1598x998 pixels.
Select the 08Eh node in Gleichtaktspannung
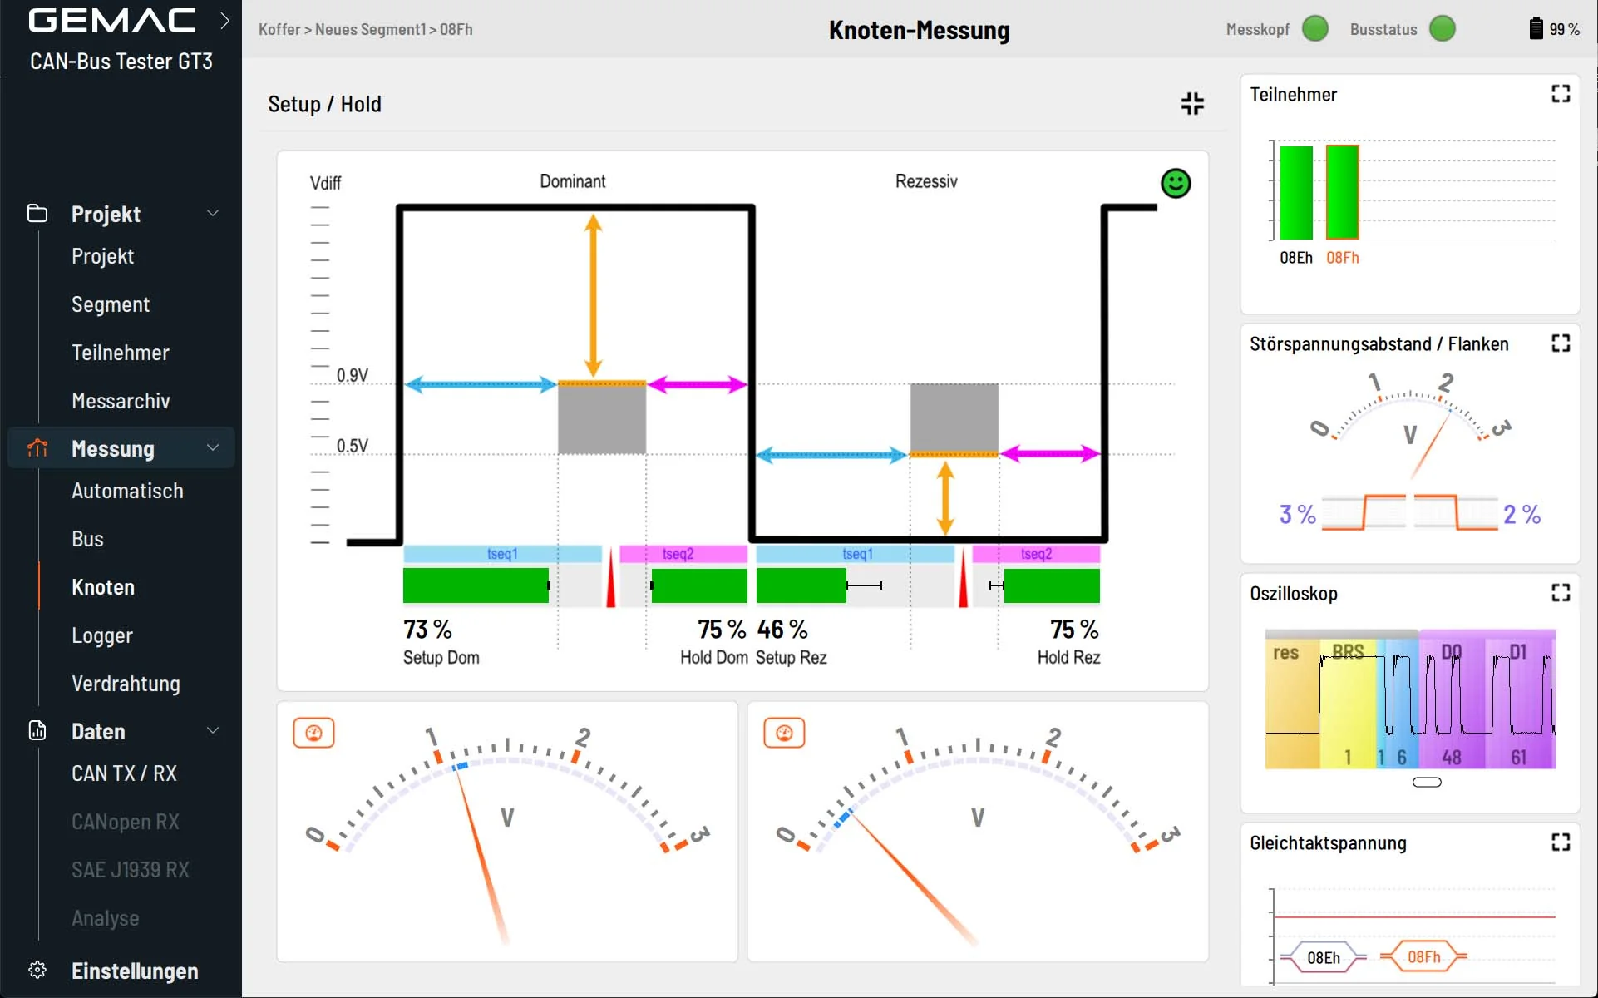pos(1323,957)
